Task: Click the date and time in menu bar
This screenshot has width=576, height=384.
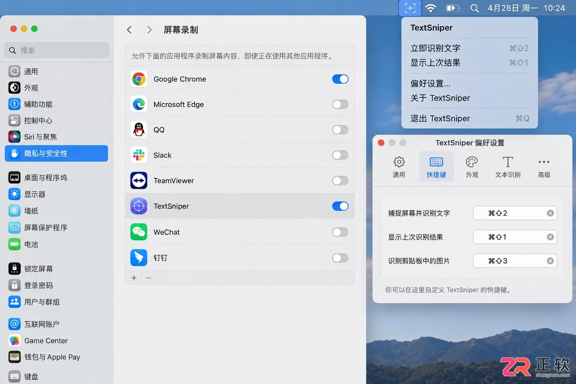Action: (526, 8)
